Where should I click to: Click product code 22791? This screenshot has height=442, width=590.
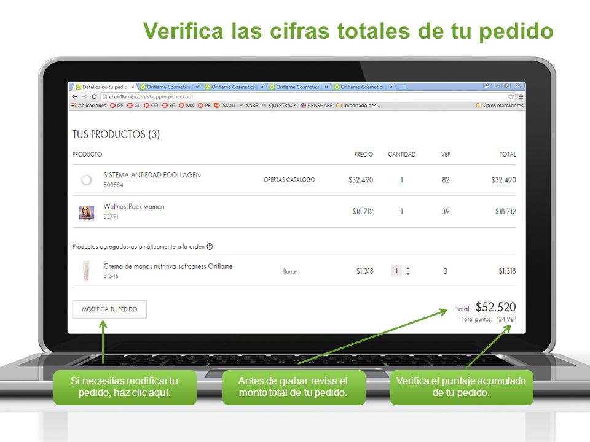click(111, 217)
